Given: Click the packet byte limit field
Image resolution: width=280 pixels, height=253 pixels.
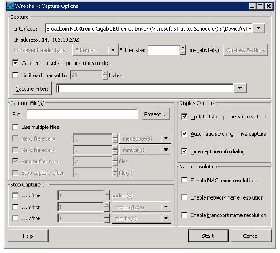Looking at the screenshot, I should point(86,75).
